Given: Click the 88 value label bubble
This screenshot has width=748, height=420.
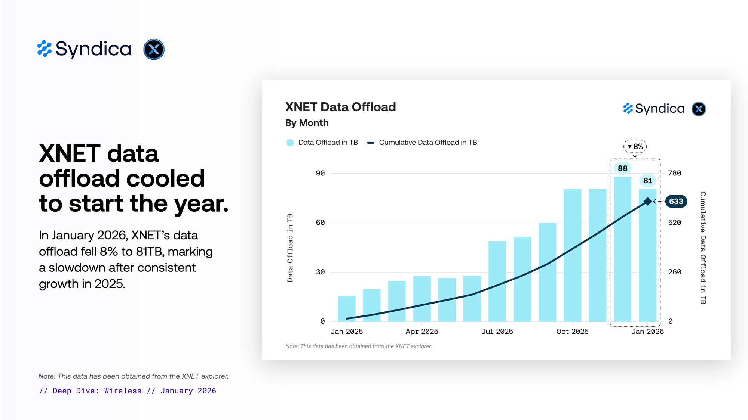Looking at the screenshot, I should click(x=622, y=168).
